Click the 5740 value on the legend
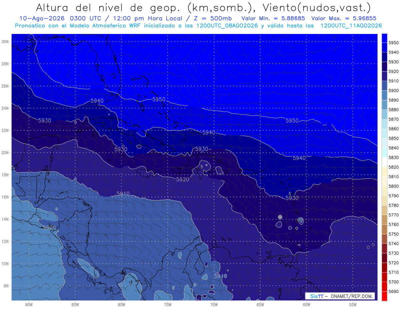This screenshot has width=400, height=309. [394, 244]
